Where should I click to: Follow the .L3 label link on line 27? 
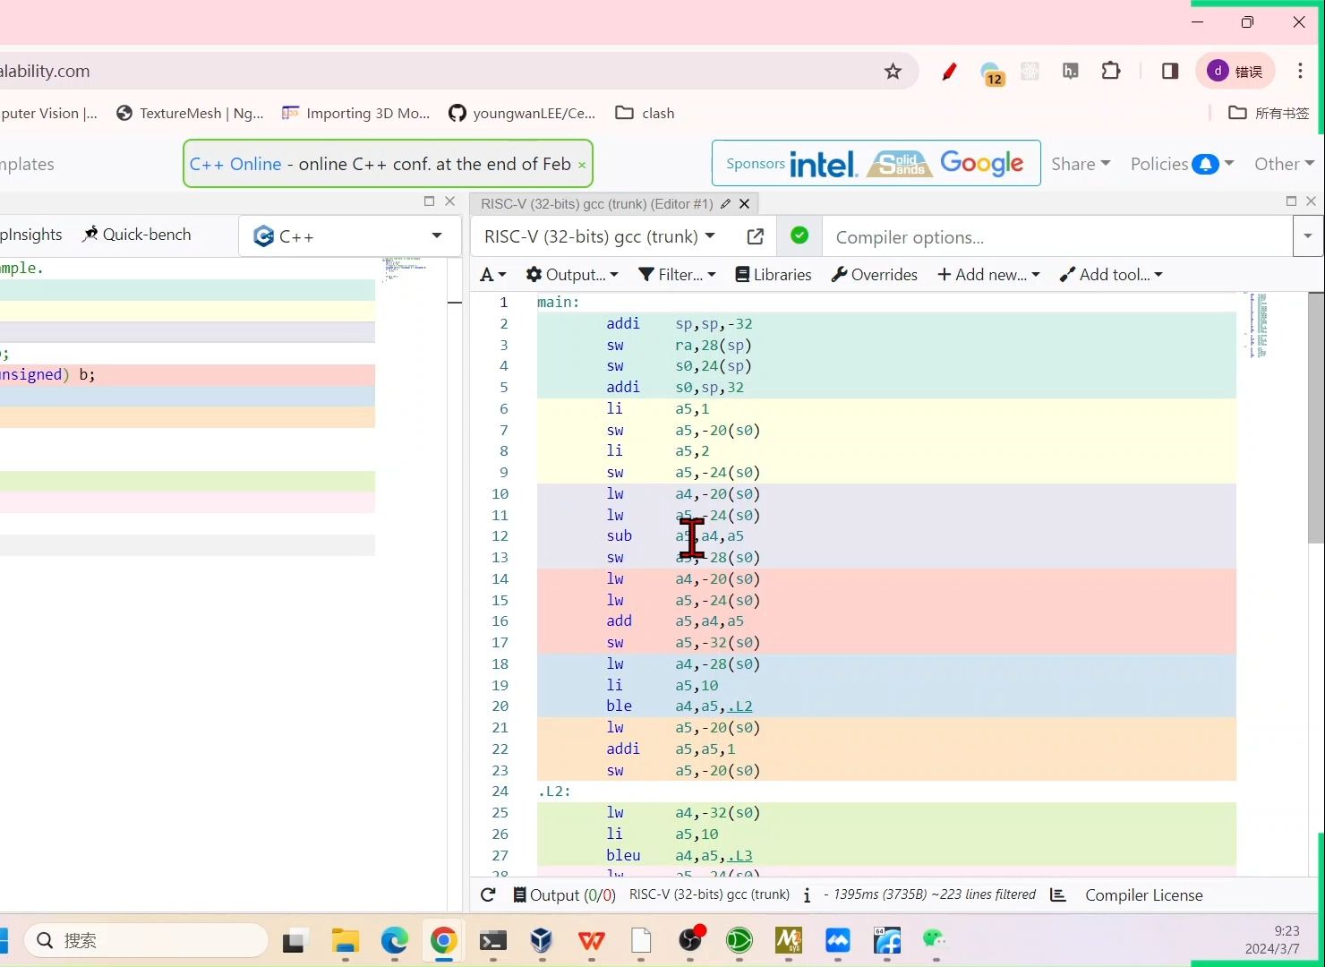tap(739, 856)
